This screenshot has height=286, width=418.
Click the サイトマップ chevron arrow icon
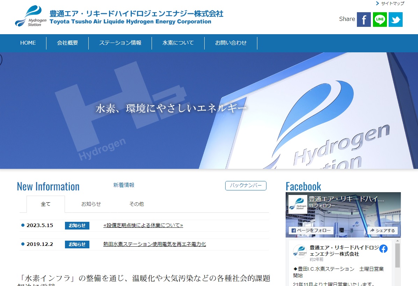tap(377, 3)
